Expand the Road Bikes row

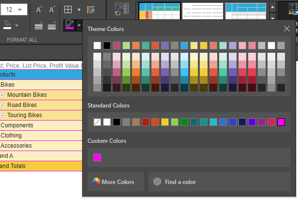(2, 105)
